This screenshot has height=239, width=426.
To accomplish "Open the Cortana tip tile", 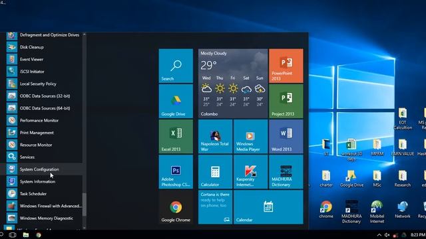I will 215,207.
